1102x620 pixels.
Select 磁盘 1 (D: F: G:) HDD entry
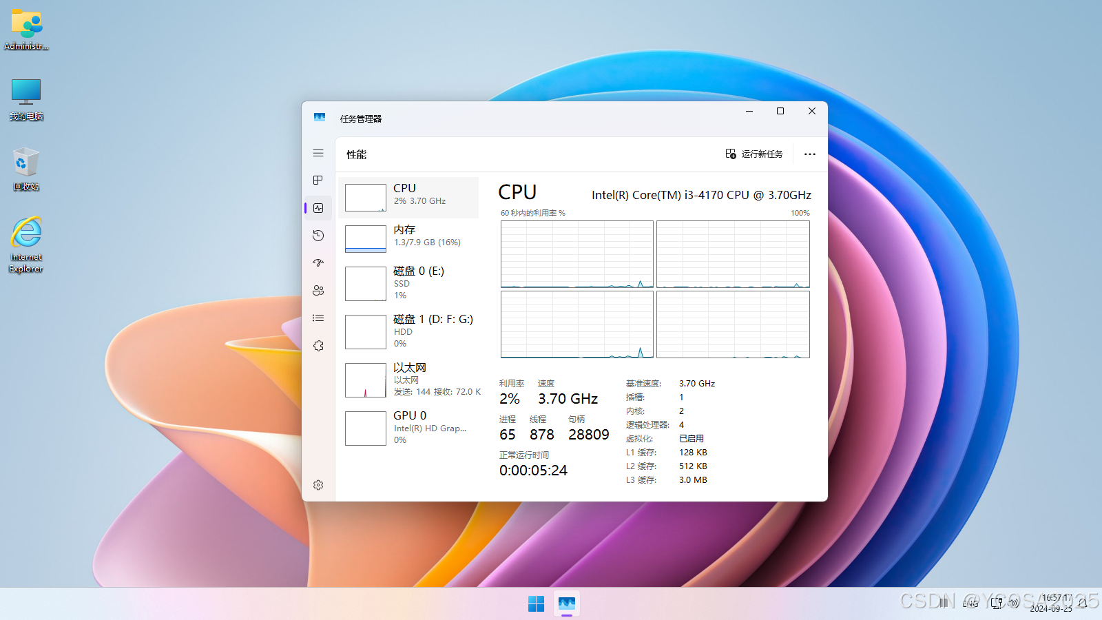click(408, 331)
